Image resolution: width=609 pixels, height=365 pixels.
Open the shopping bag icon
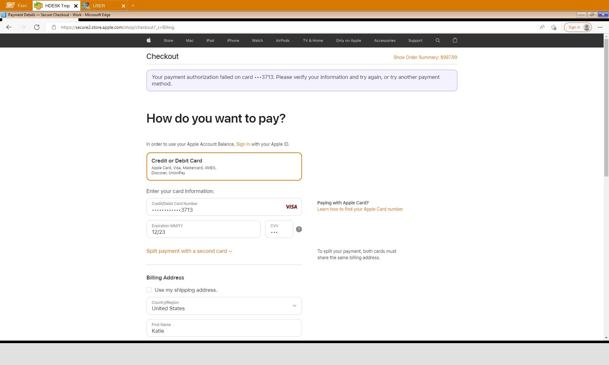(455, 40)
